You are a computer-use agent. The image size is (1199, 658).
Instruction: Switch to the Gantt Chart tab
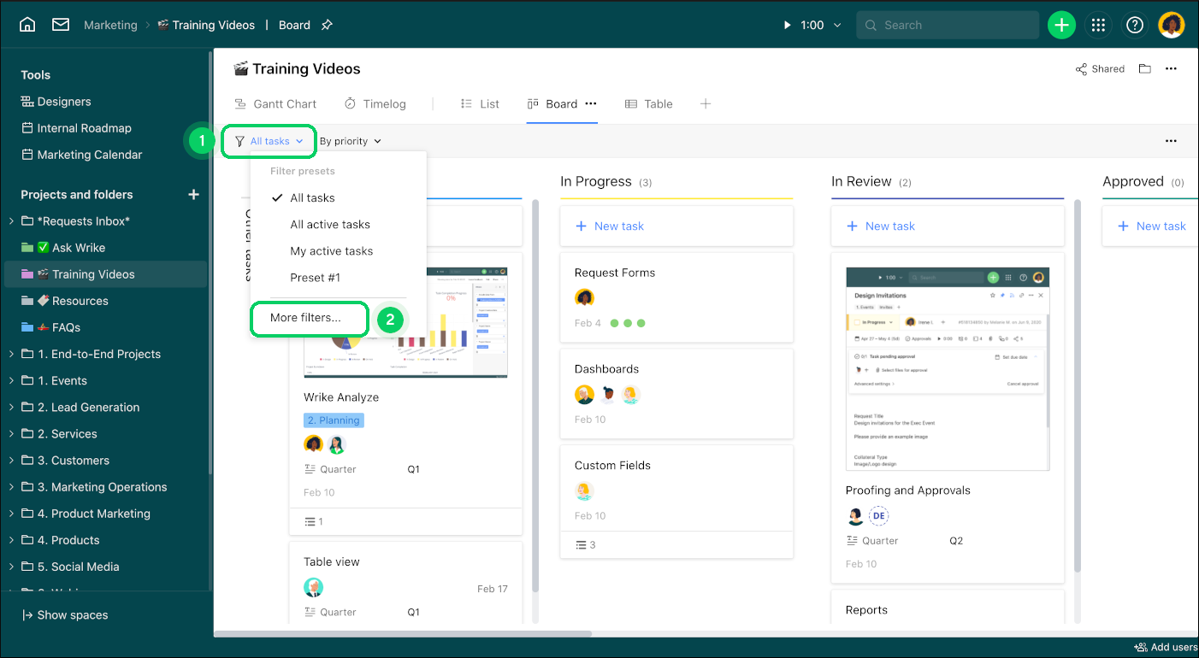tap(275, 104)
